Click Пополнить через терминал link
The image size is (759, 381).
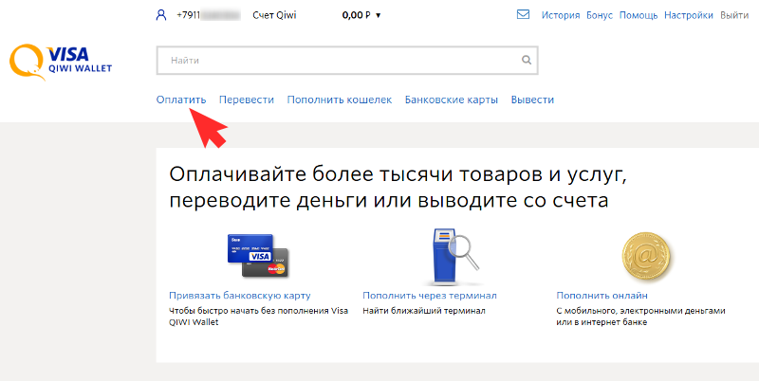point(430,296)
